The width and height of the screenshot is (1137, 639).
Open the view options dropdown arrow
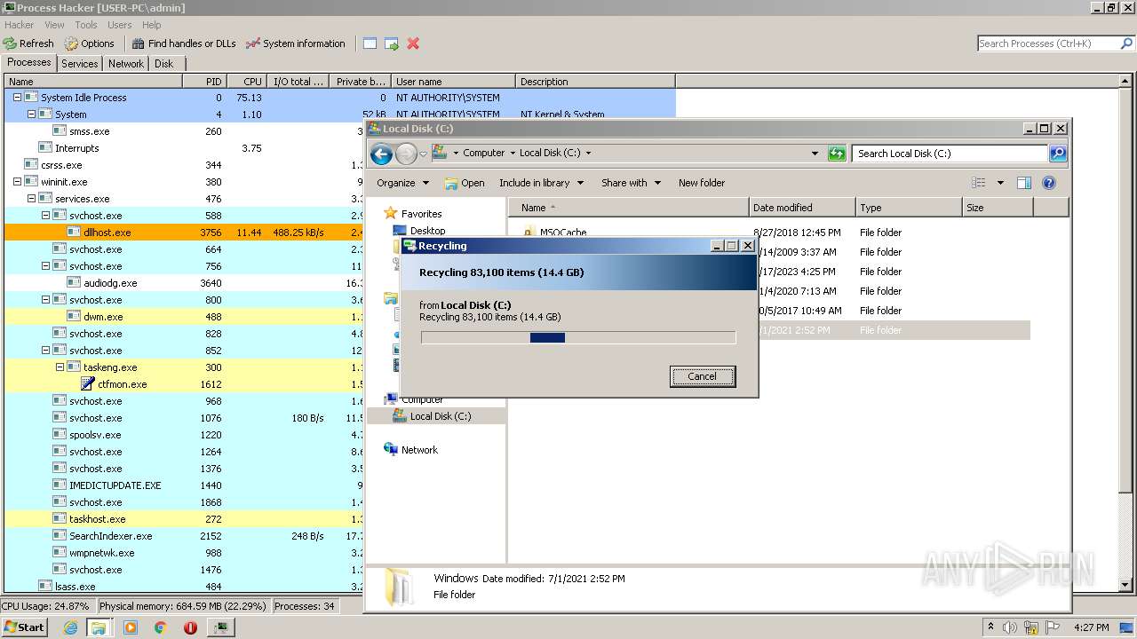pos(1000,183)
